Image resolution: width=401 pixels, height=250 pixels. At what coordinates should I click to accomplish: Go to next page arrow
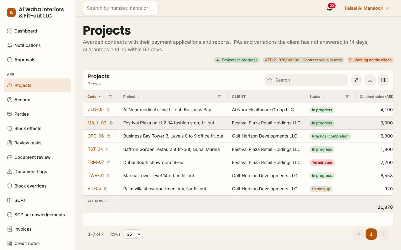(x=384, y=234)
